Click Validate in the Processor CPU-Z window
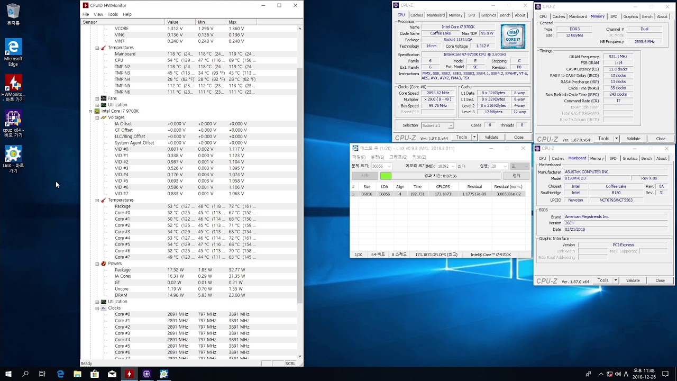This screenshot has width=677, height=381. click(492, 137)
